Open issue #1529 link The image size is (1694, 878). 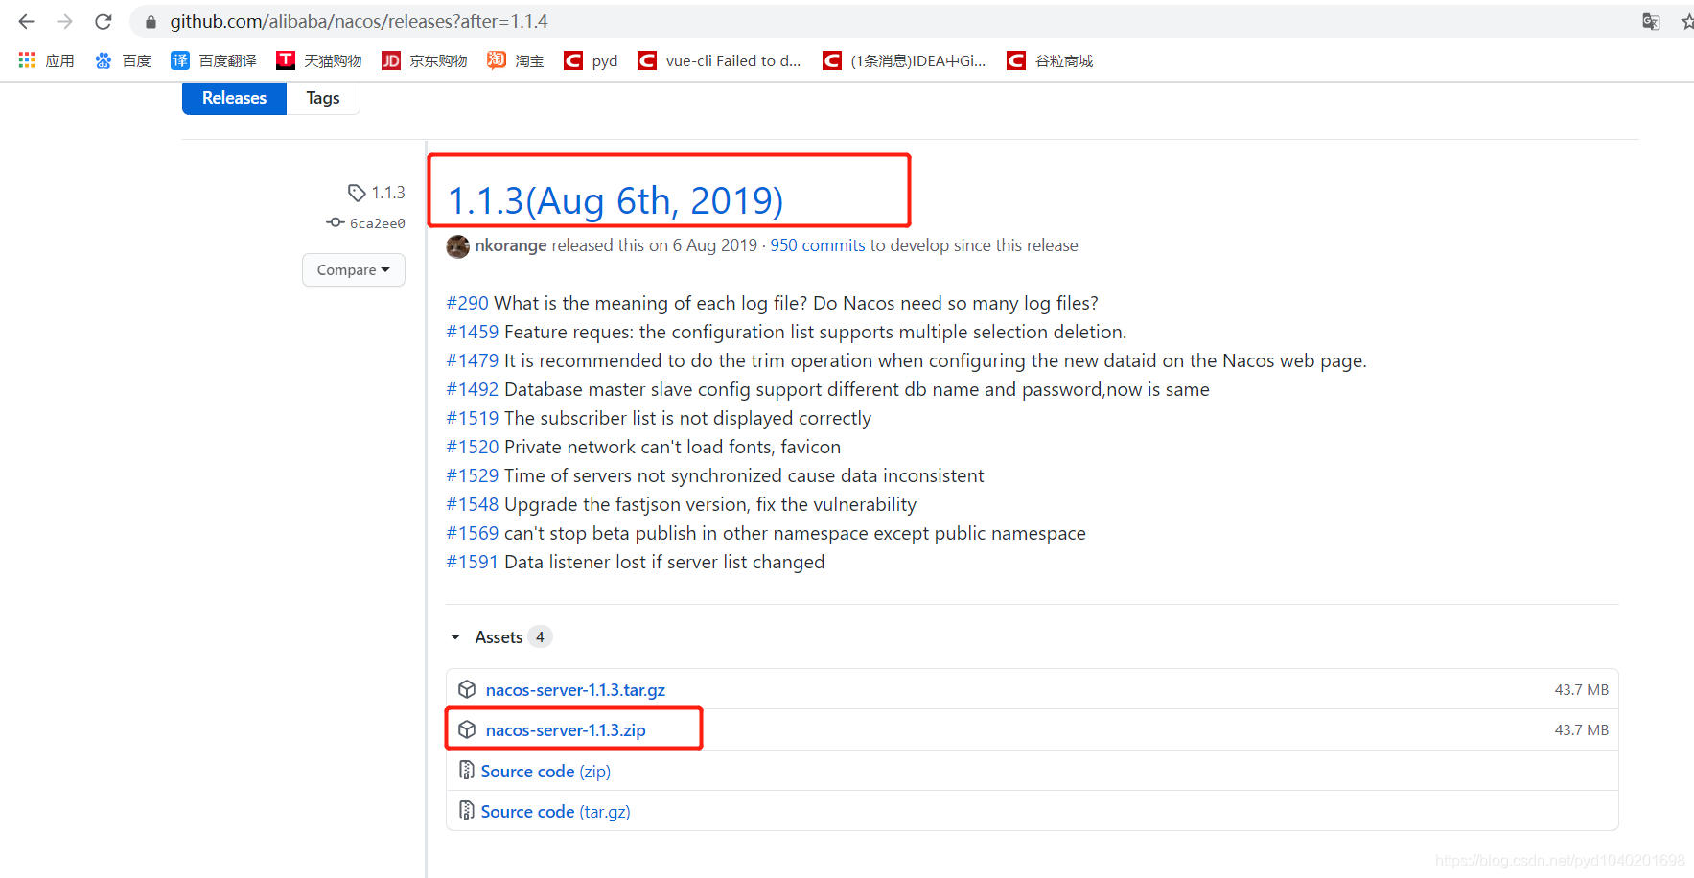point(473,475)
